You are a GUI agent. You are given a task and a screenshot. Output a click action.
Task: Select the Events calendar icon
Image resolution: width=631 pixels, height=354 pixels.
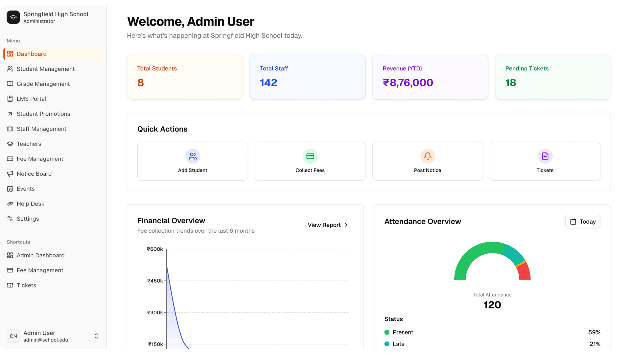10,188
